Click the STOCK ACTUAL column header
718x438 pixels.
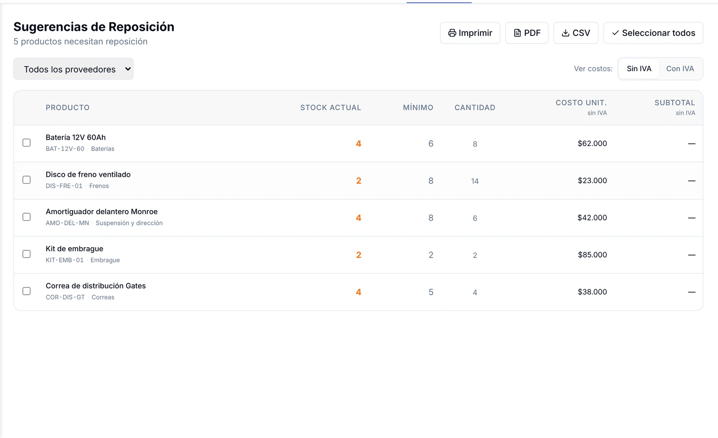pyautogui.click(x=331, y=107)
